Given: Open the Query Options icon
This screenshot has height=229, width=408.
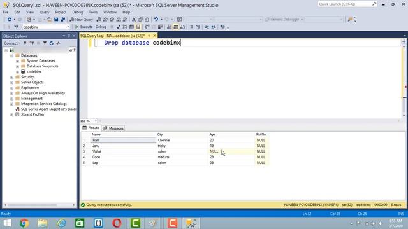Looking at the screenshot, I should (132, 27).
